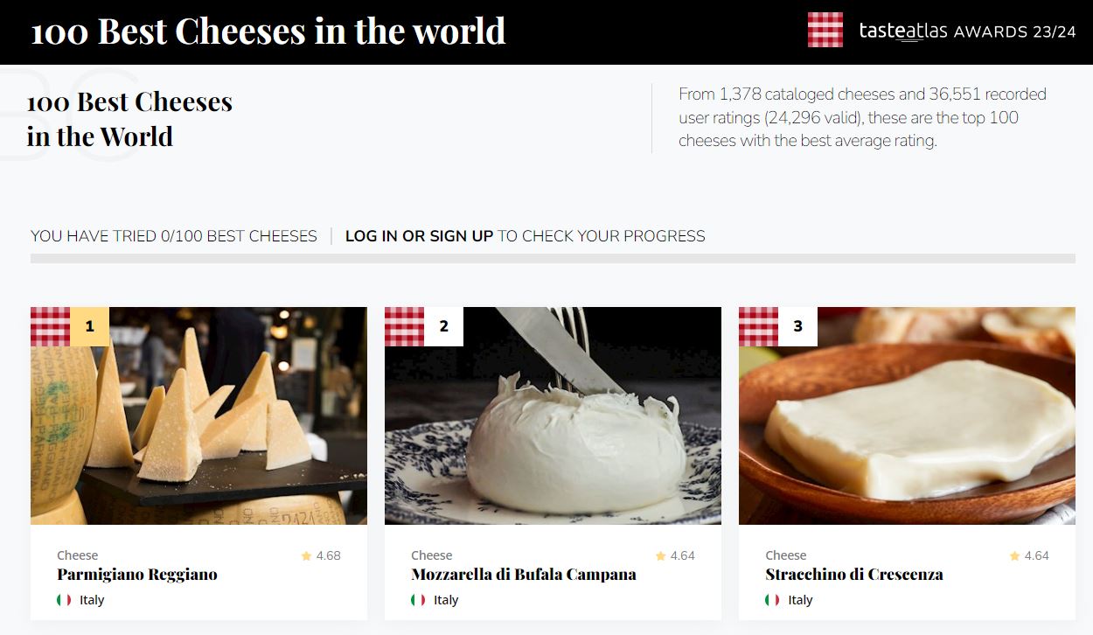Image resolution: width=1093 pixels, height=635 pixels.
Task: Click the rank number 1 badge
Action: 89,326
